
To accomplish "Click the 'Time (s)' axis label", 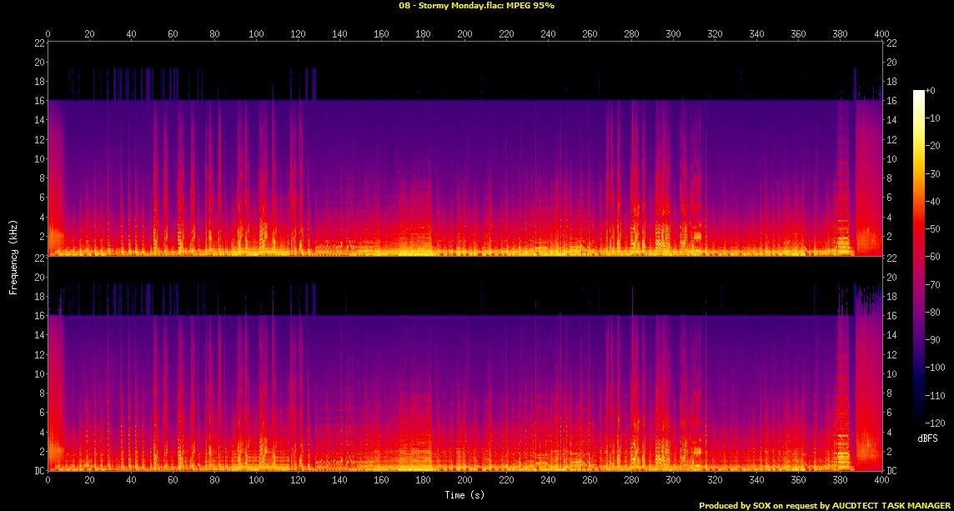I will coord(464,495).
